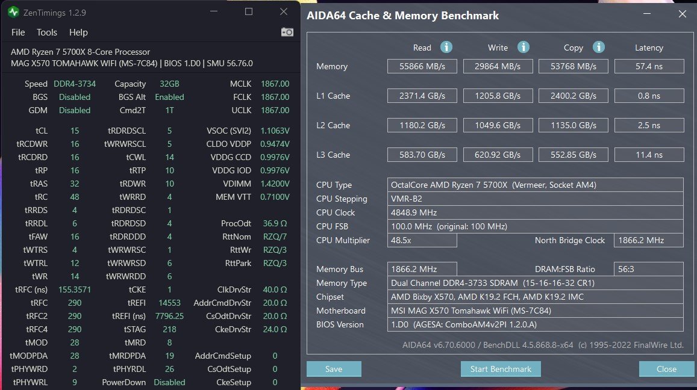Click the Read info icon
Viewport: 697px width, 390px height.
[x=446, y=47]
